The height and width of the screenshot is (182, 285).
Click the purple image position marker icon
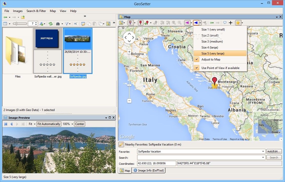tap(130, 23)
